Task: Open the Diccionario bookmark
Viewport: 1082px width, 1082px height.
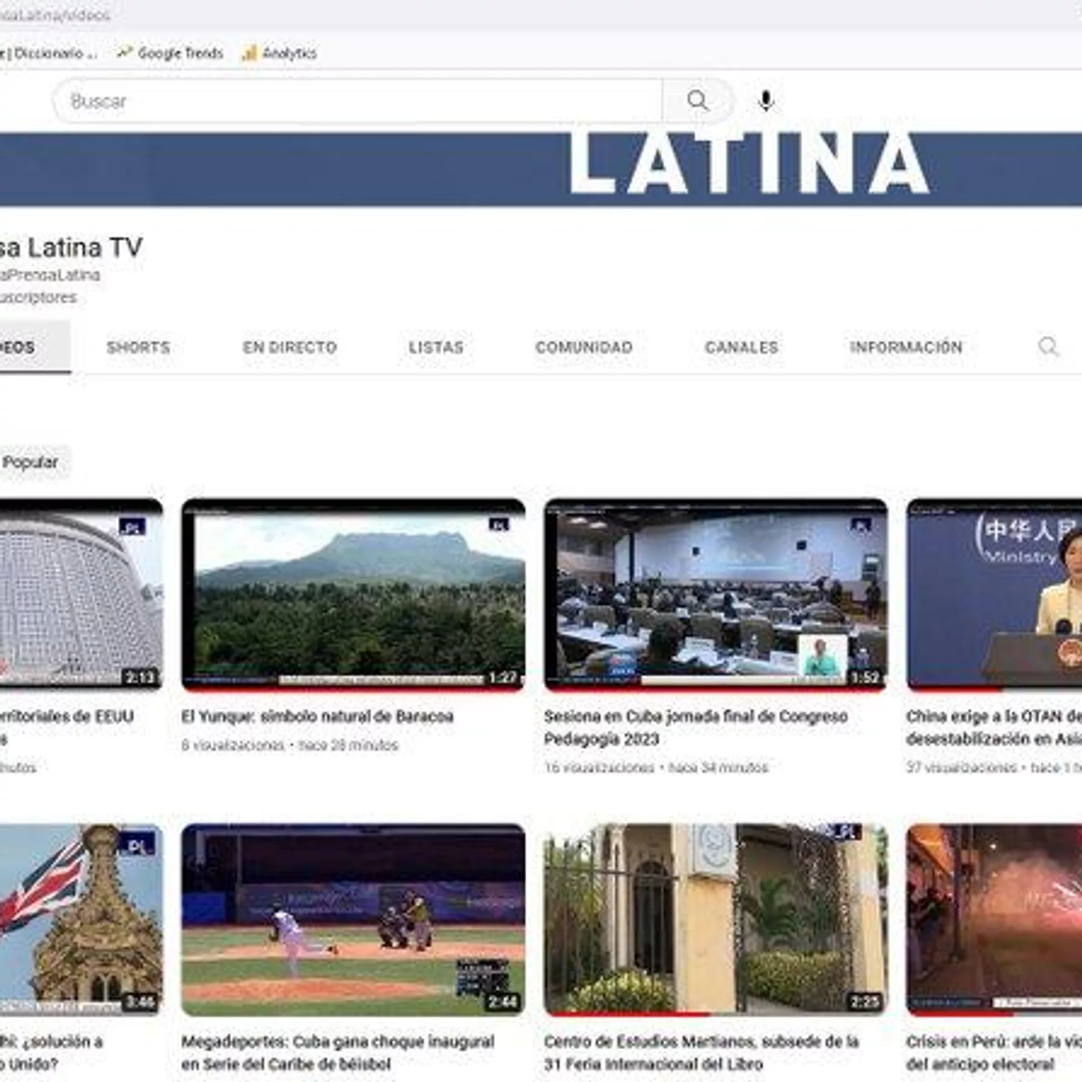Action: click(48, 53)
